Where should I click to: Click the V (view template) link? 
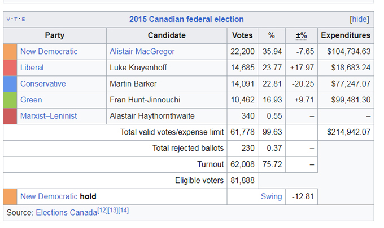point(8,20)
